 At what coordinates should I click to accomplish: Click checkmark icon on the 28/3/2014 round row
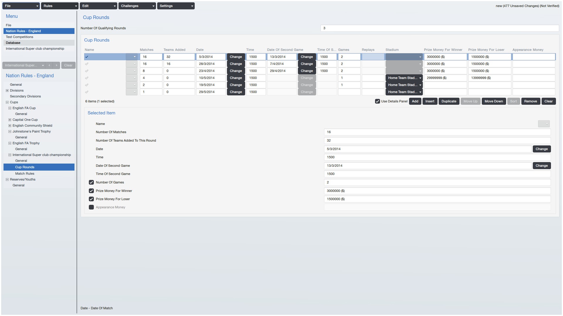coord(87,64)
